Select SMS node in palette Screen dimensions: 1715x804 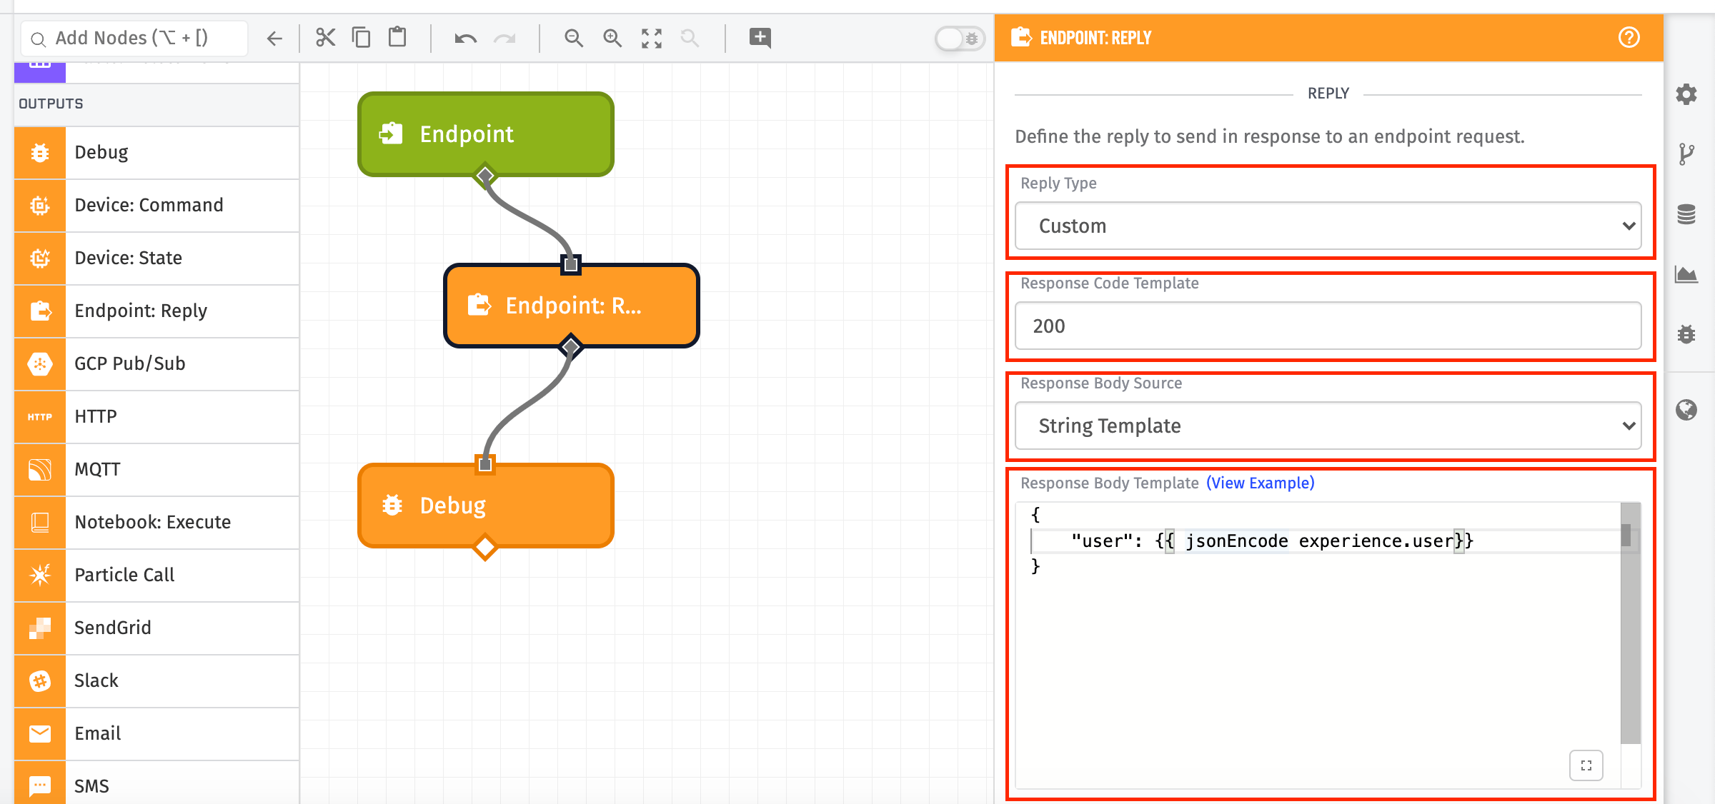(x=156, y=784)
